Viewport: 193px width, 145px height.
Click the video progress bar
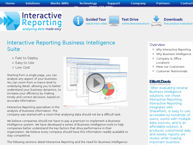pyautogui.click(x=96, y=106)
